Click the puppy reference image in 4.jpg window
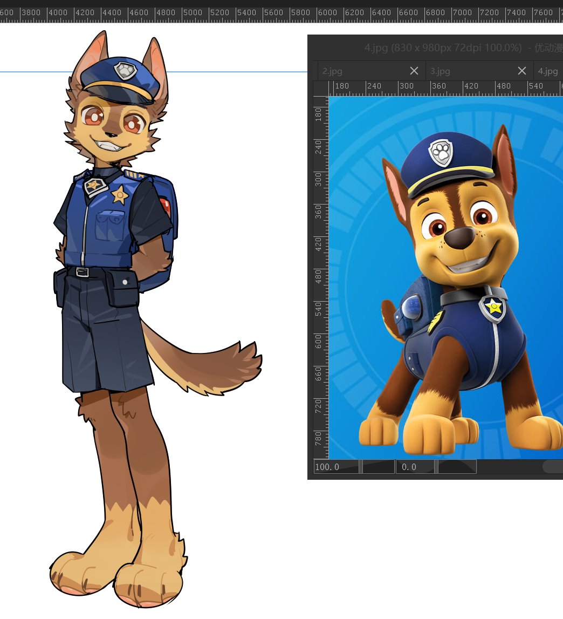The width and height of the screenshot is (563, 619). [x=446, y=277]
